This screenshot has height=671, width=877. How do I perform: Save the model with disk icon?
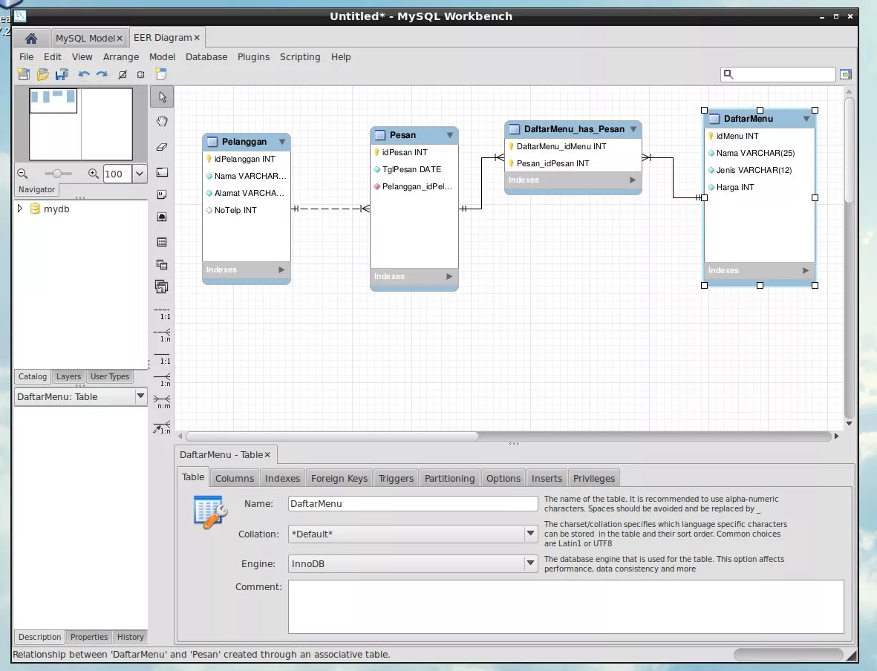[62, 73]
